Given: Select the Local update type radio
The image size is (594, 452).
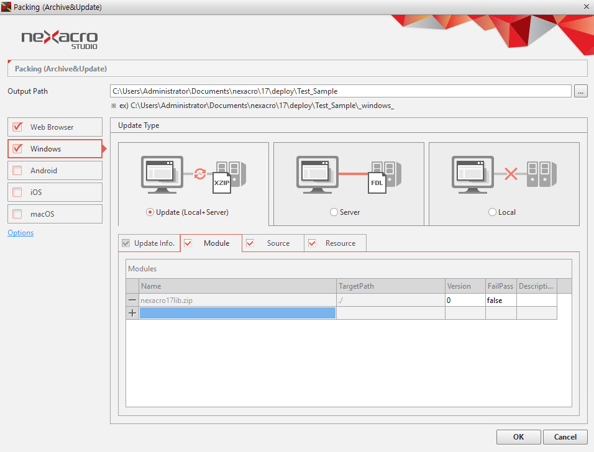Looking at the screenshot, I should pyautogui.click(x=493, y=212).
